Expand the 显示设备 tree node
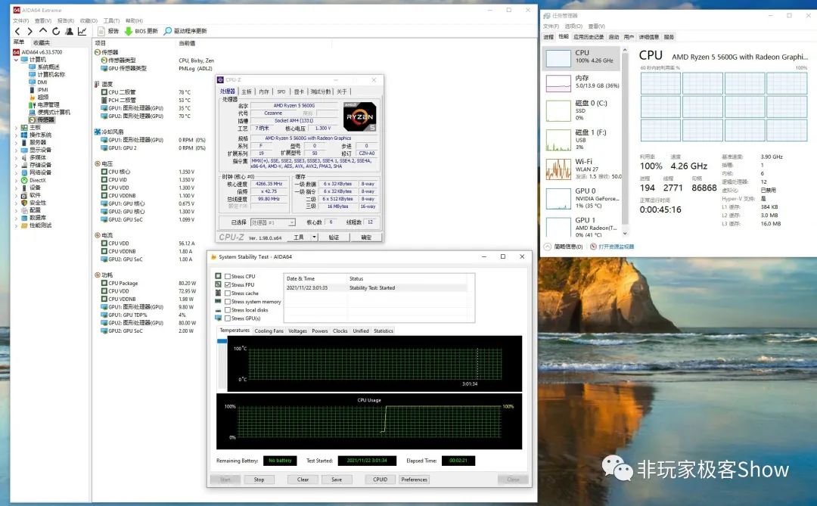This screenshot has width=817, height=506. pos(16,150)
